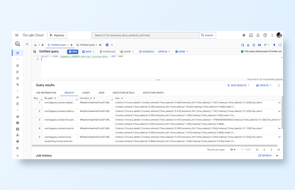This screenshot has height=190, width=295.
Task: Open the Google Cloud hamburger navigation menu
Action: point(17,35)
